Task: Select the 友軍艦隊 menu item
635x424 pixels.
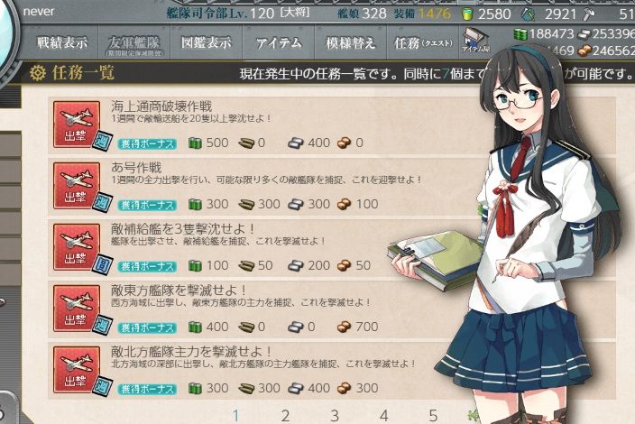Action: coord(134,42)
